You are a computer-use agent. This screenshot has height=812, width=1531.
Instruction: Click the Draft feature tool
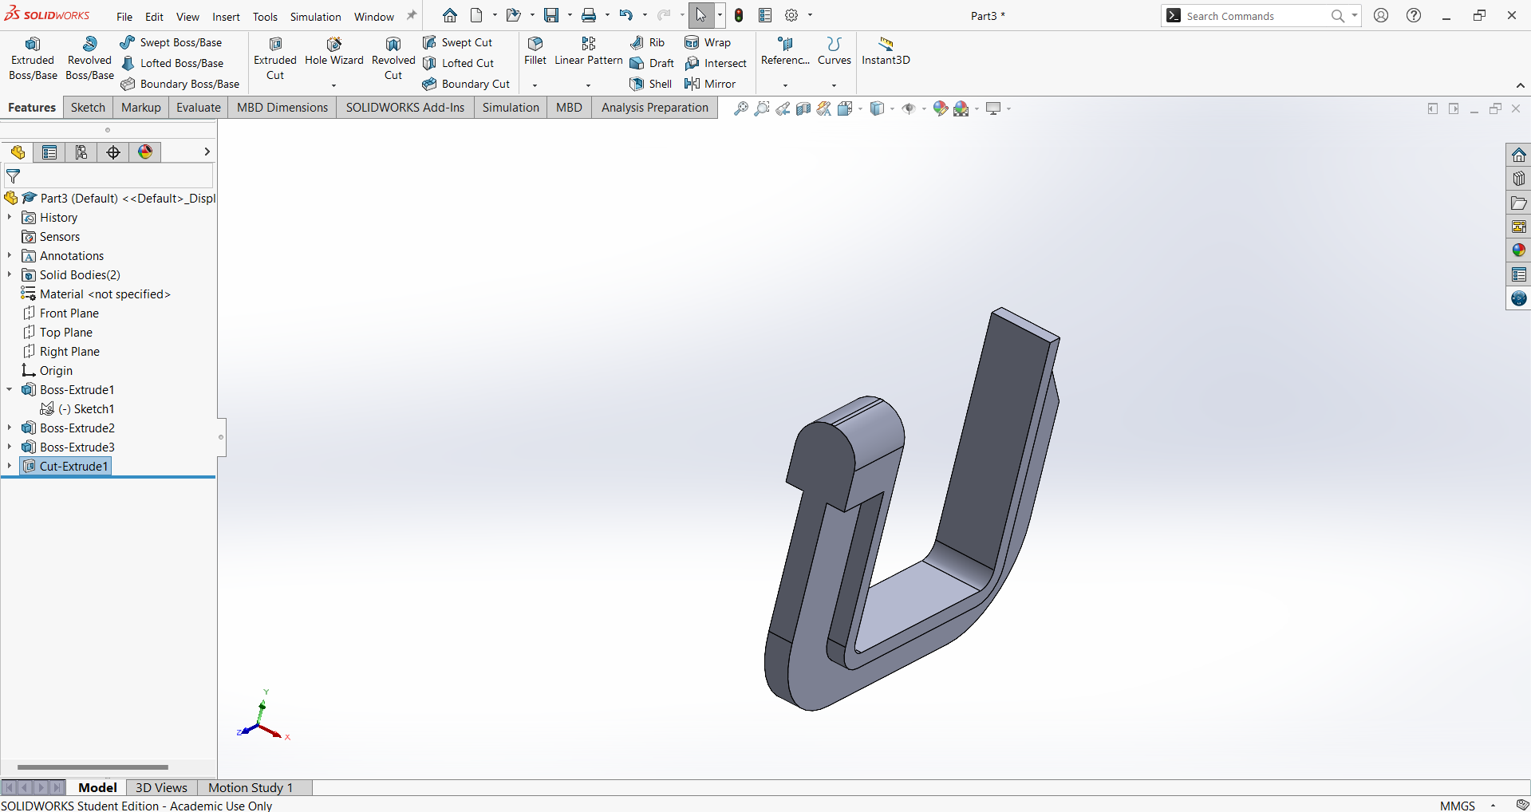click(652, 63)
